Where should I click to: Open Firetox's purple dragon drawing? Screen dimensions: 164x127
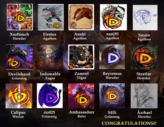[51, 17]
